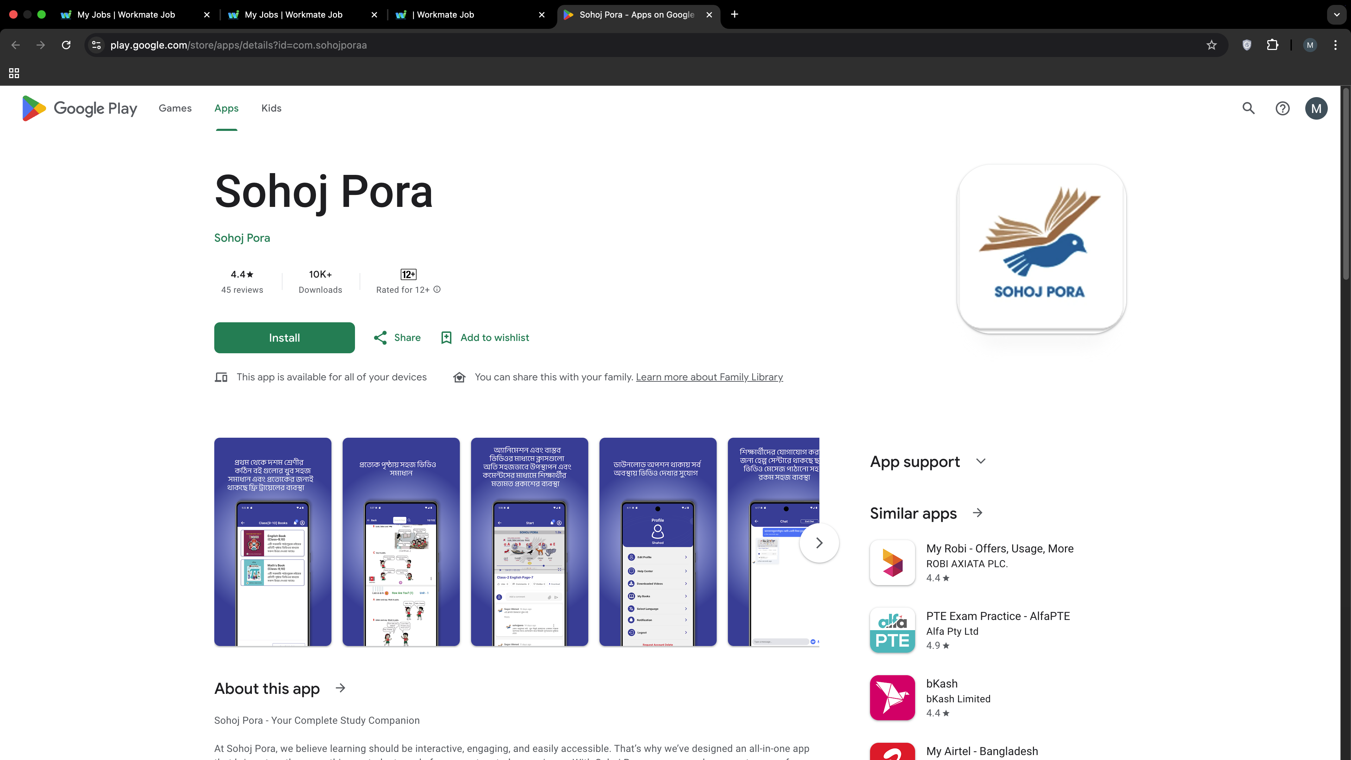Open the Sohoj Pora developer link
This screenshot has width=1351, height=760.
(x=242, y=237)
